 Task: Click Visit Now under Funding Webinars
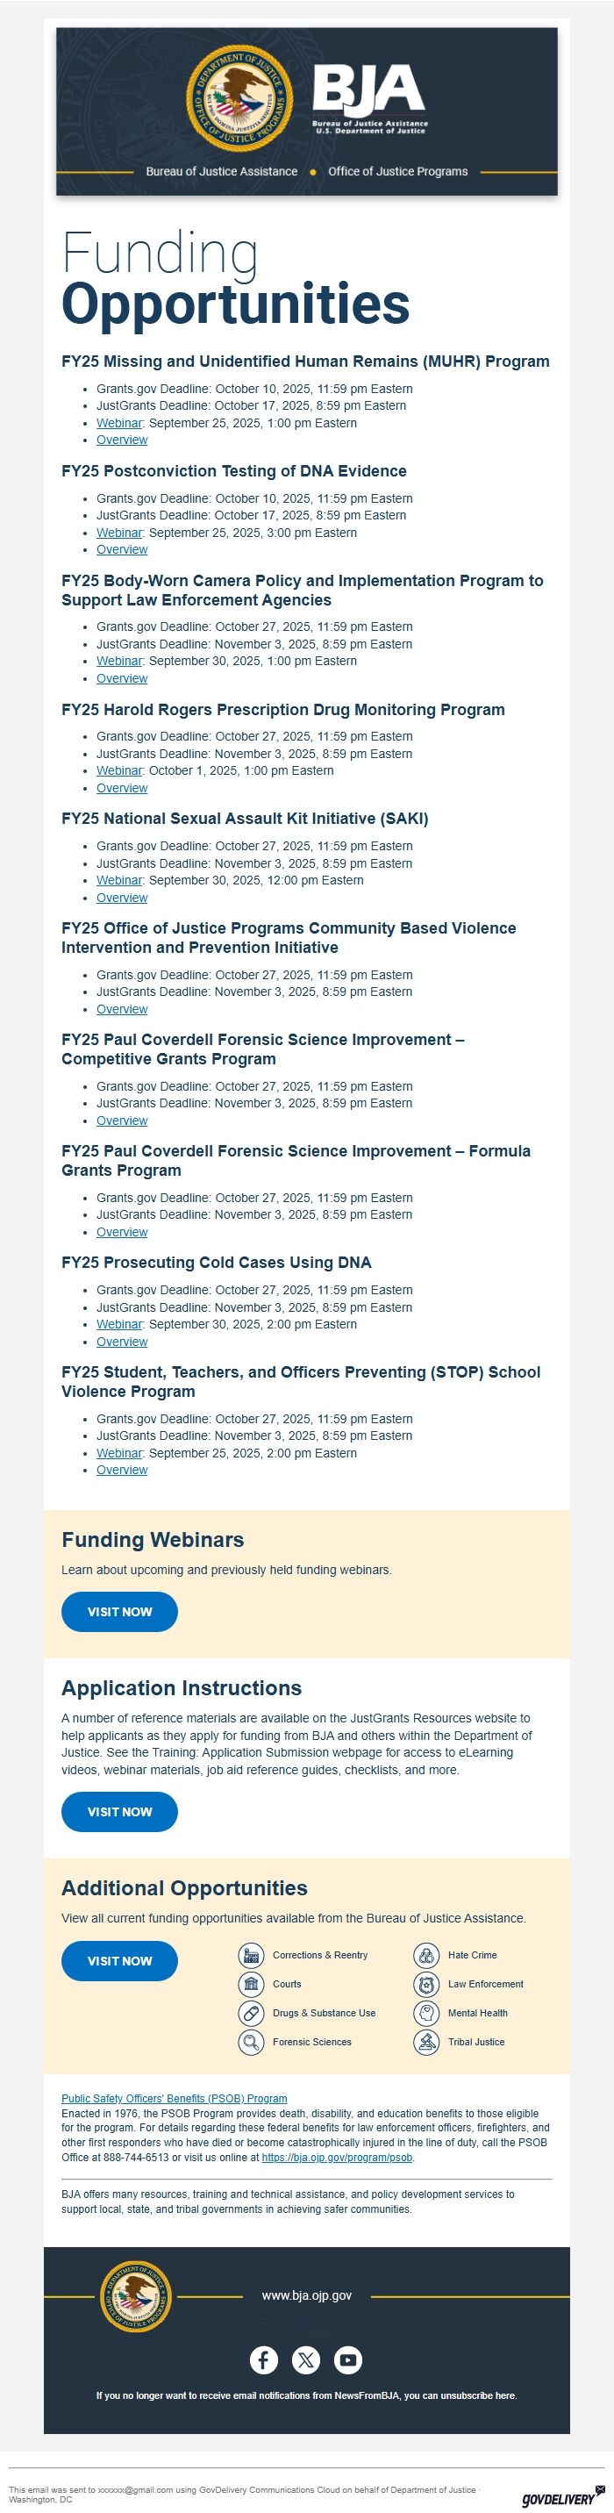click(120, 1611)
